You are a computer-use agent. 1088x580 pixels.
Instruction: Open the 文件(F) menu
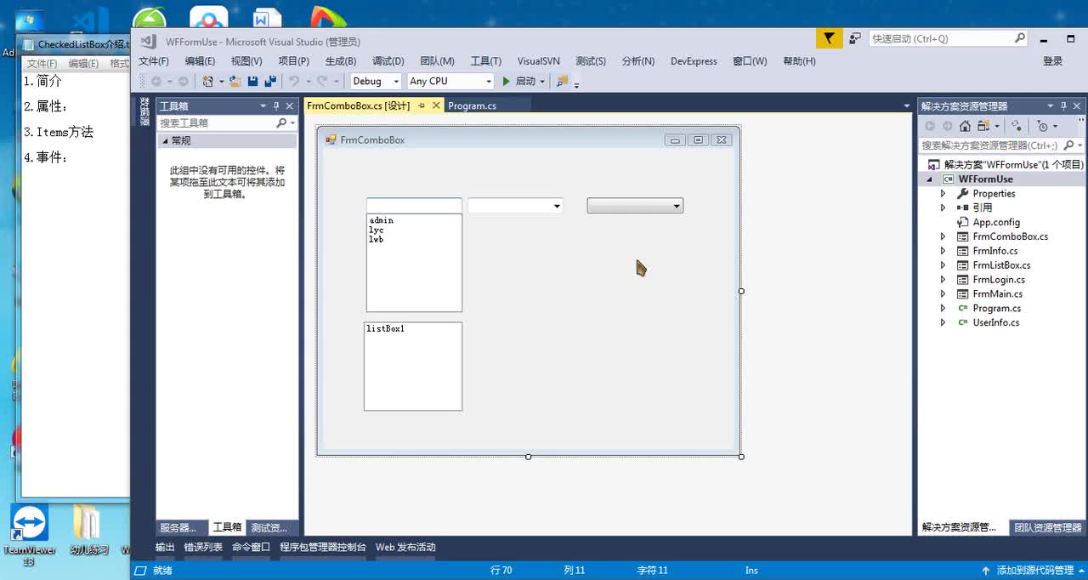click(x=154, y=61)
